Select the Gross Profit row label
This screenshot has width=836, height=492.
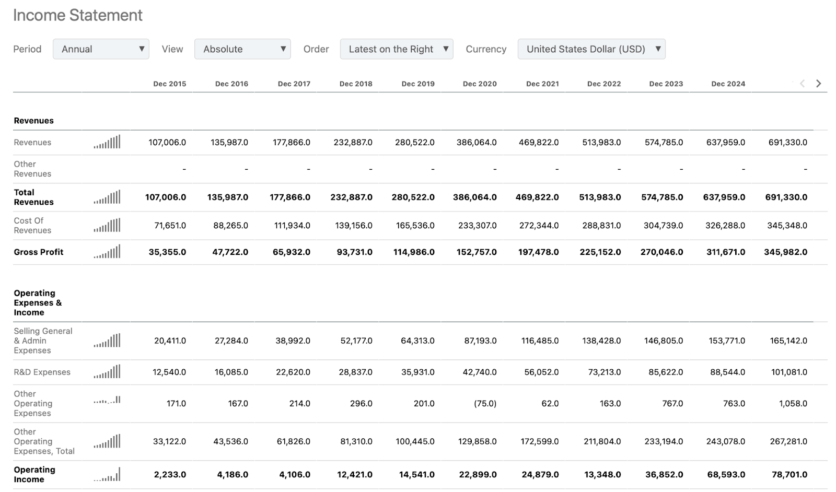click(39, 252)
